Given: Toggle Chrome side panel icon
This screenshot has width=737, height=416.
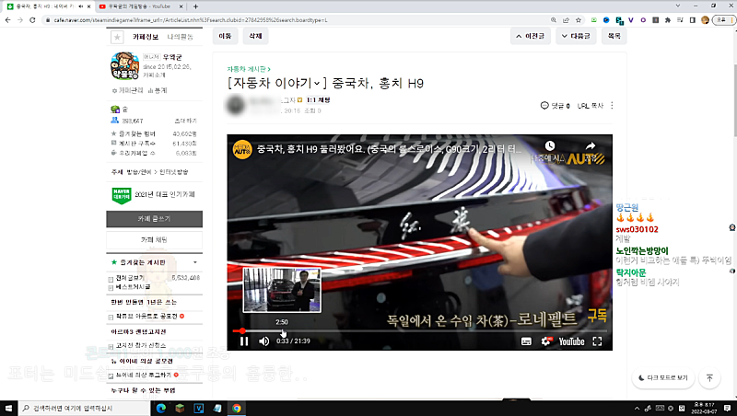Looking at the screenshot, I should pyautogui.click(x=693, y=20).
